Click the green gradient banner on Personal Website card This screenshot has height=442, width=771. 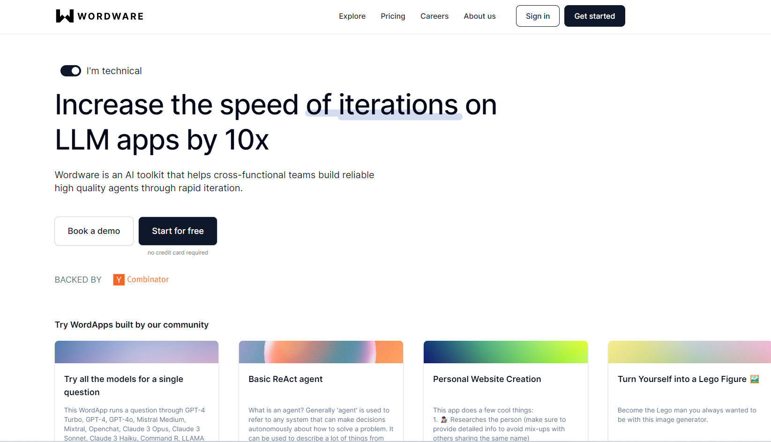pos(505,352)
